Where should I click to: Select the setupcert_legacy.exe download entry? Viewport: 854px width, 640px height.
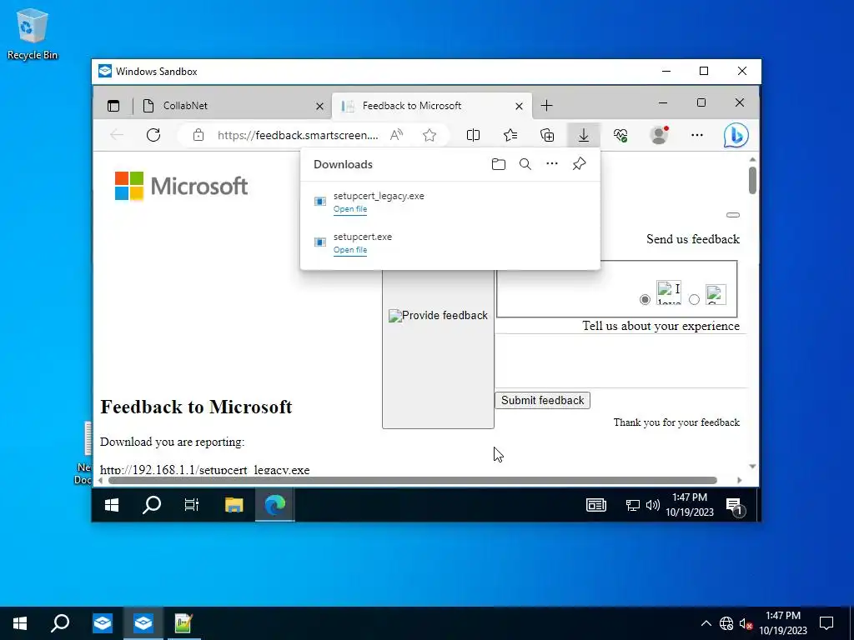click(x=450, y=202)
